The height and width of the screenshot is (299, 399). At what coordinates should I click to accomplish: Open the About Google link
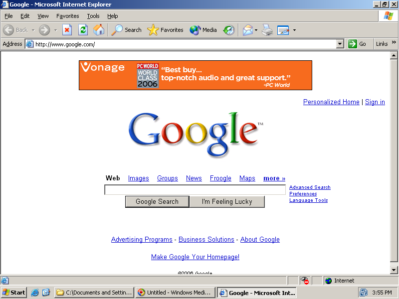coord(260,240)
